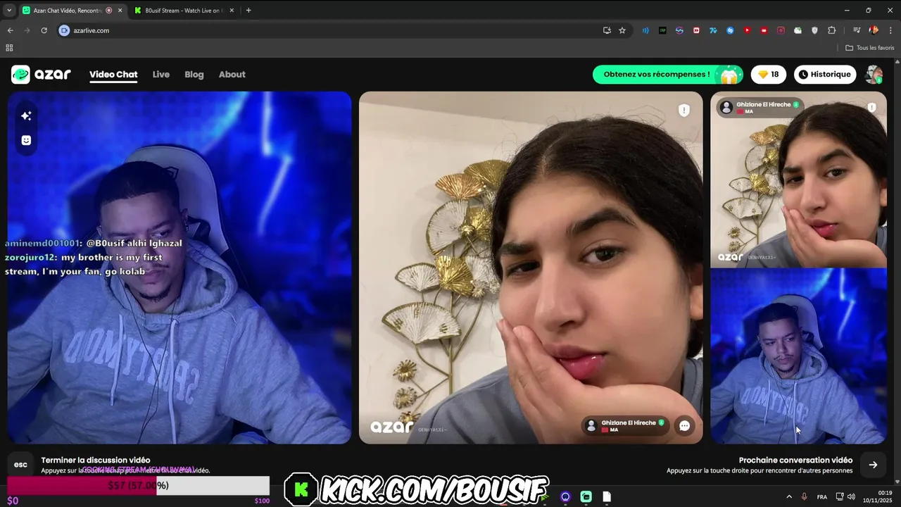Screen dimensions: 901x507
Task: Open the blue sound waves extension
Action: (645, 30)
